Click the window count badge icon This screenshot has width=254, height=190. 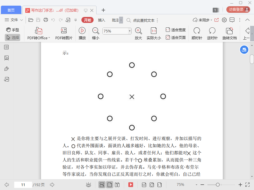coord(216,10)
